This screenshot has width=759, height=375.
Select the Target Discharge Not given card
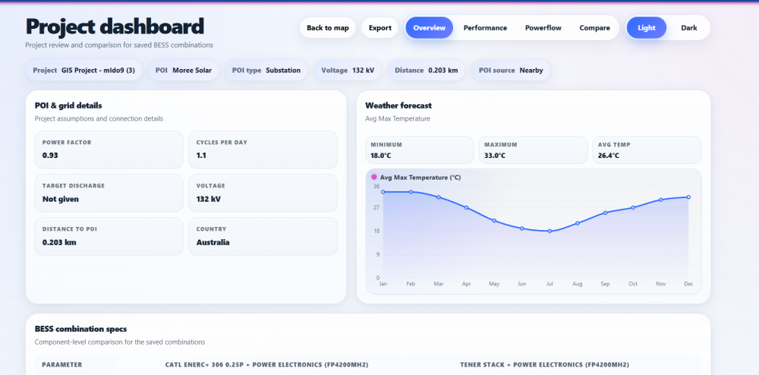click(109, 193)
